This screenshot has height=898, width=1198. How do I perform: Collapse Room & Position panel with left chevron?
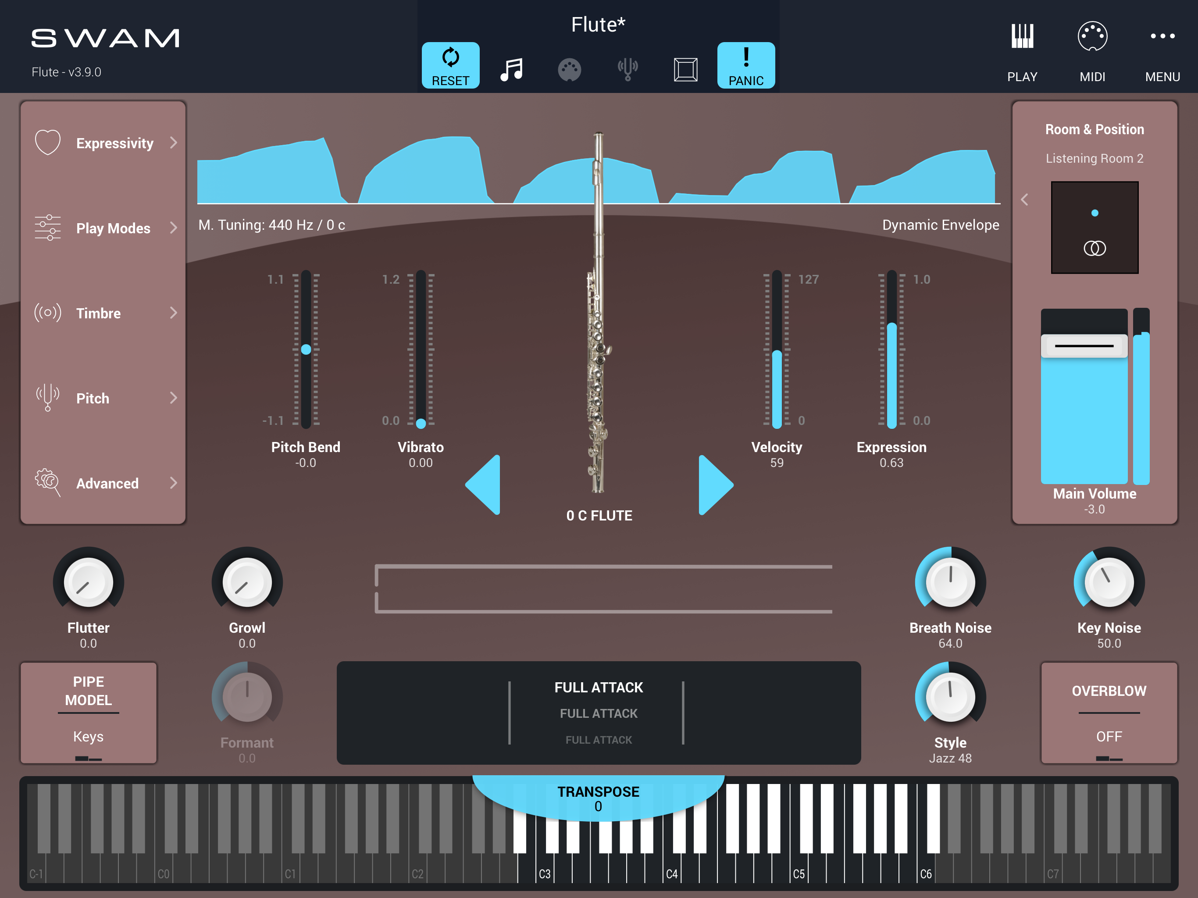1024,200
